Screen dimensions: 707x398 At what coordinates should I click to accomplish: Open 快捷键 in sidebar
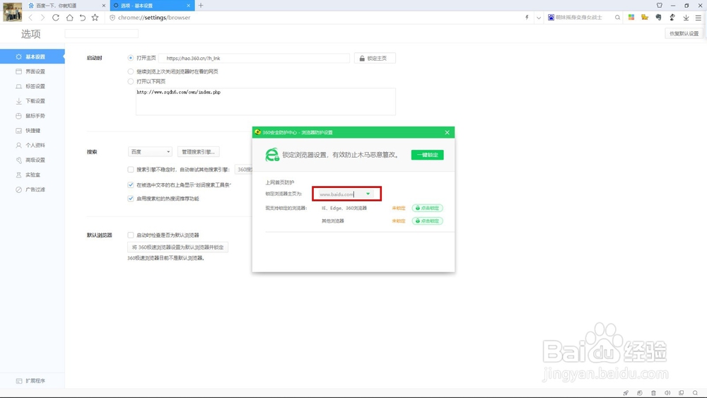coord(33,131)
